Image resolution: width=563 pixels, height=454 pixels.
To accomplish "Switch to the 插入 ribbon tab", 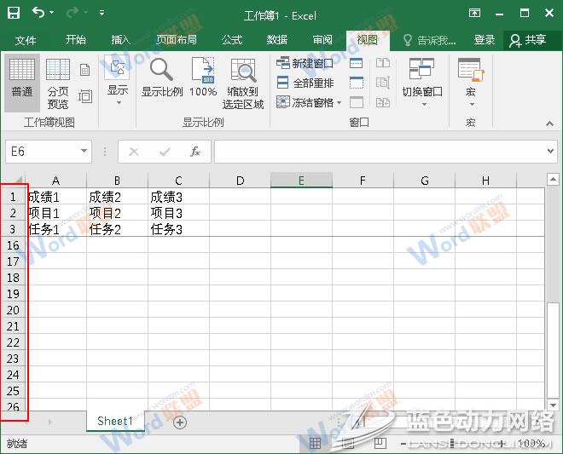I will point(121,40).
